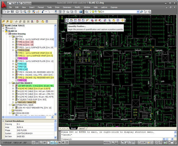Open the Express menu

pyautogui.click(x=114, y=7)
